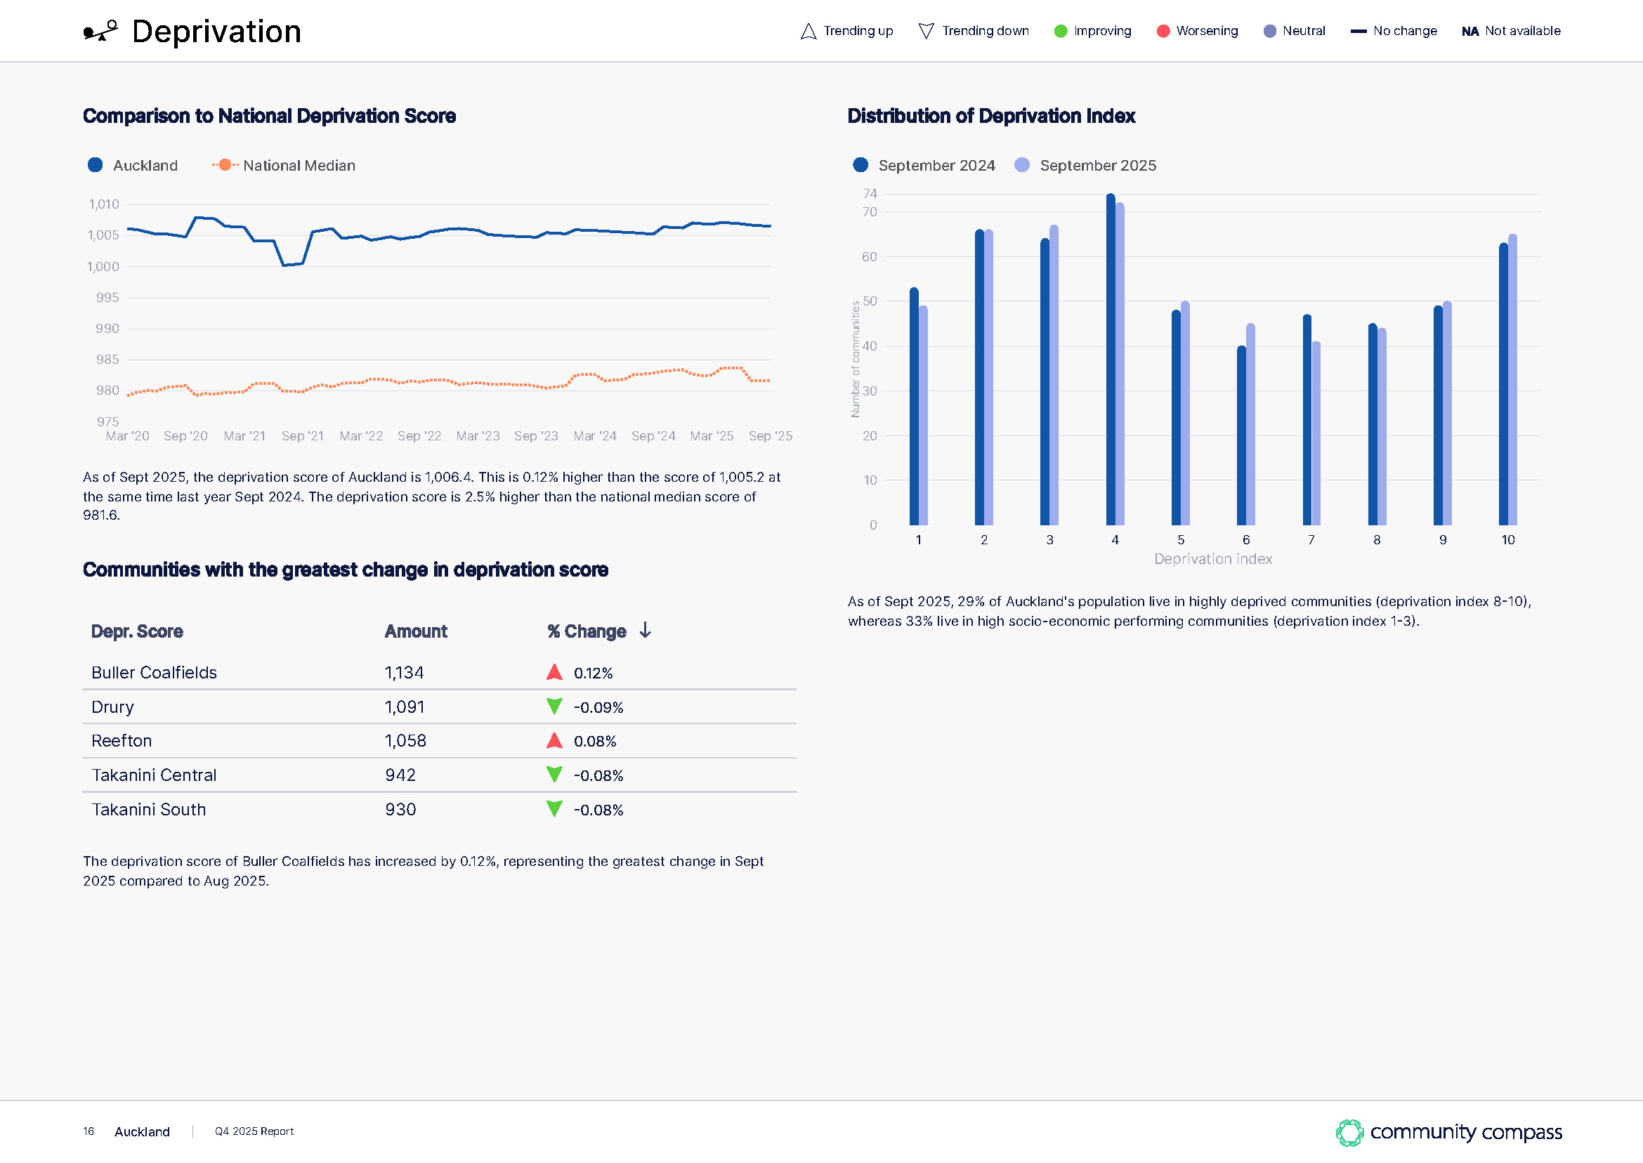The height and width of the screenshot is (1163, 1643).
Task: Click the September 2024 bar for index 4
Action: 1110,360
